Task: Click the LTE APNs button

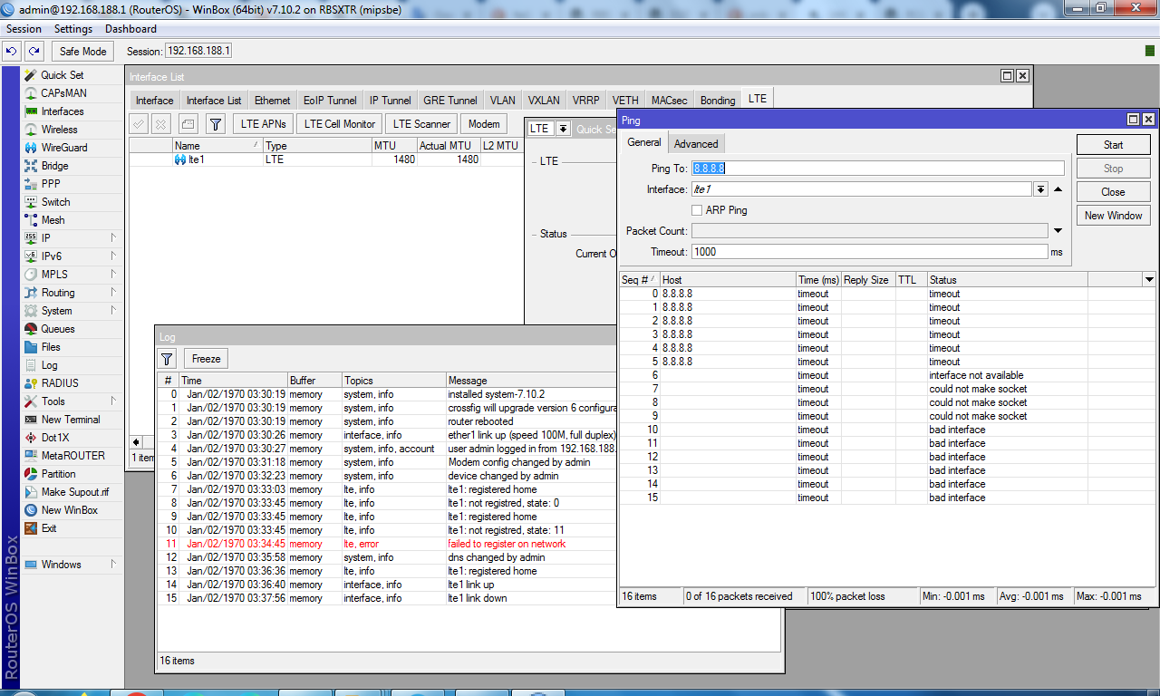Action: [x=263, y=124]
